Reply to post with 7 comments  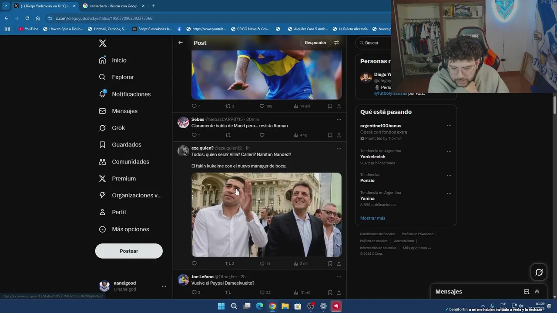pos(196,106)
